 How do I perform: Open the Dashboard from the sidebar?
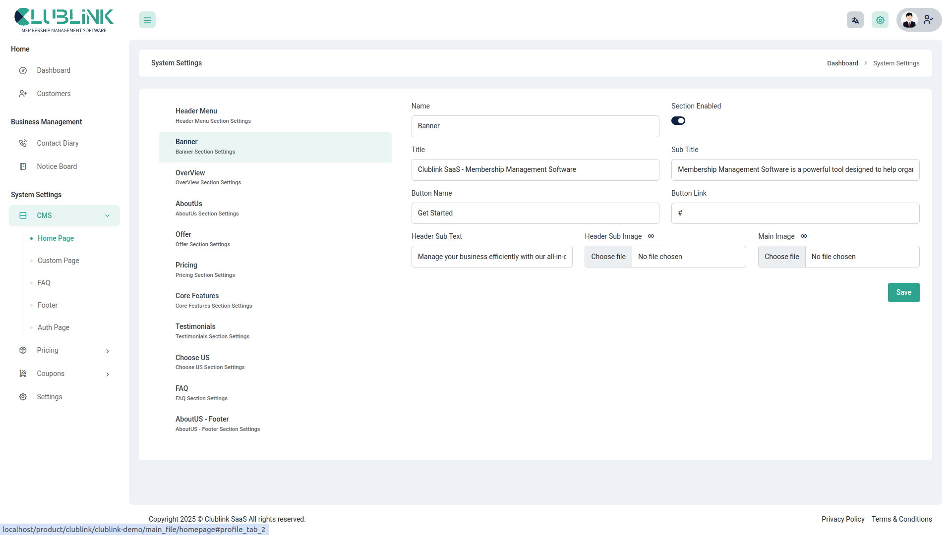point(23,70)
